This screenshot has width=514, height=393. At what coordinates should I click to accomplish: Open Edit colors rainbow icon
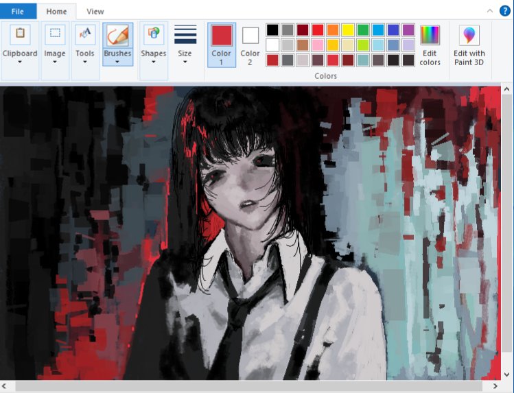coord(430,35)
